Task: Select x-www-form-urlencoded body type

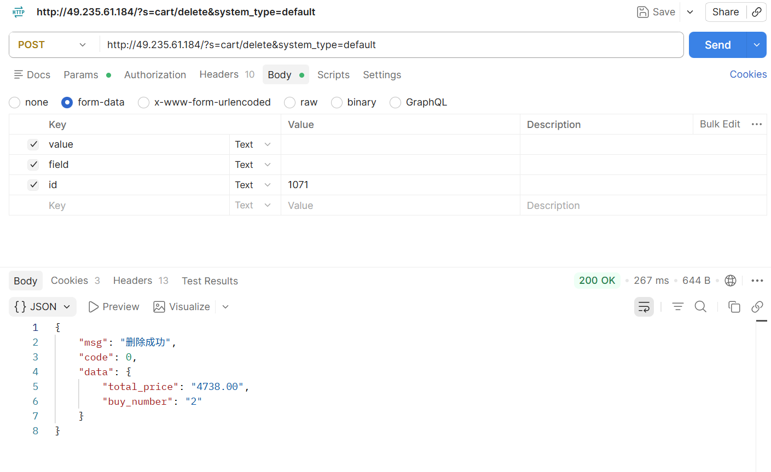Action: coord(144,102)
